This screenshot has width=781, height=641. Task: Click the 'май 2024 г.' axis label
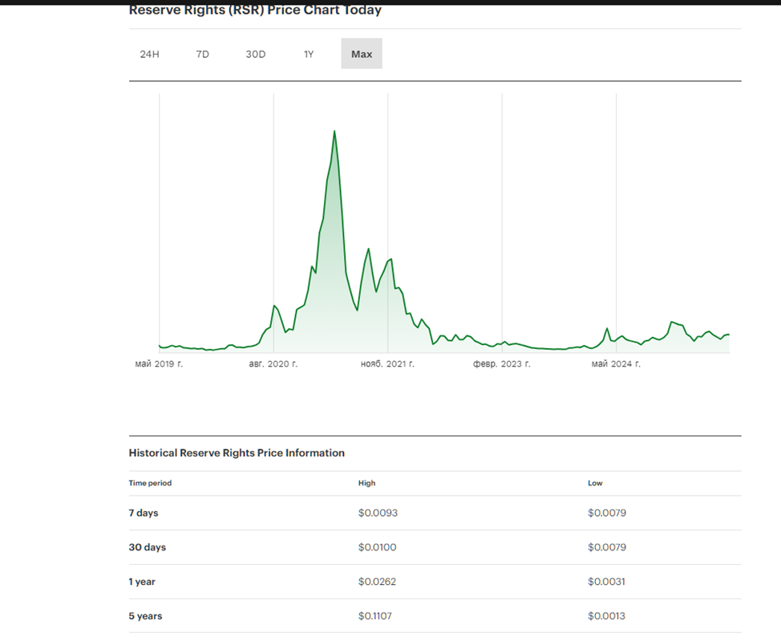616,364
